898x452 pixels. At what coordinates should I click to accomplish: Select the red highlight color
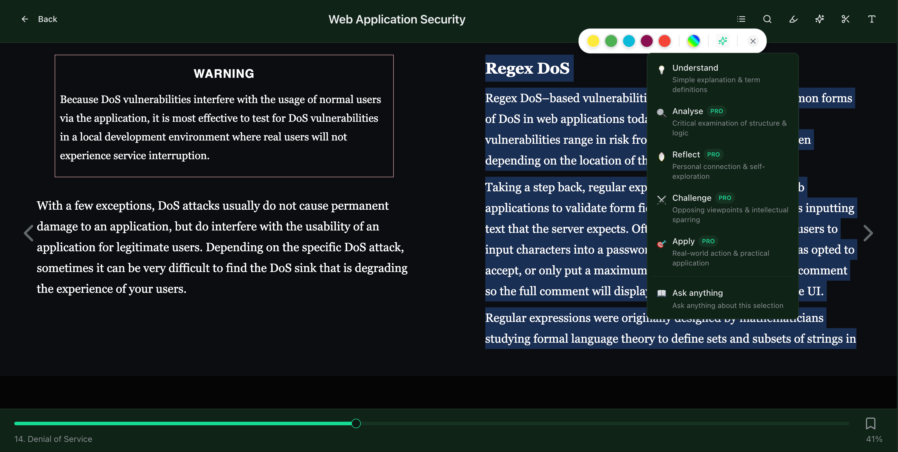point(664,41)
